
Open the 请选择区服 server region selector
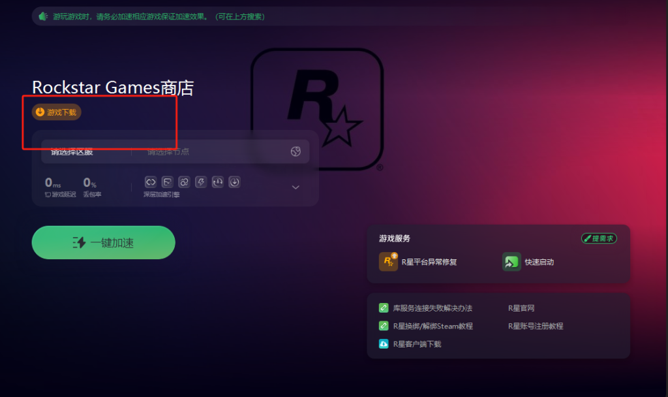coord(72,151)
